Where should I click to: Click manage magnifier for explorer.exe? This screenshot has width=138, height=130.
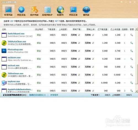[131, 83]
